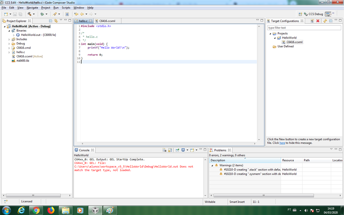This screenshot has height=215, width=344.
Task: Select C6416.ccxml in Target Configurations tree
Action: [292, 42]
